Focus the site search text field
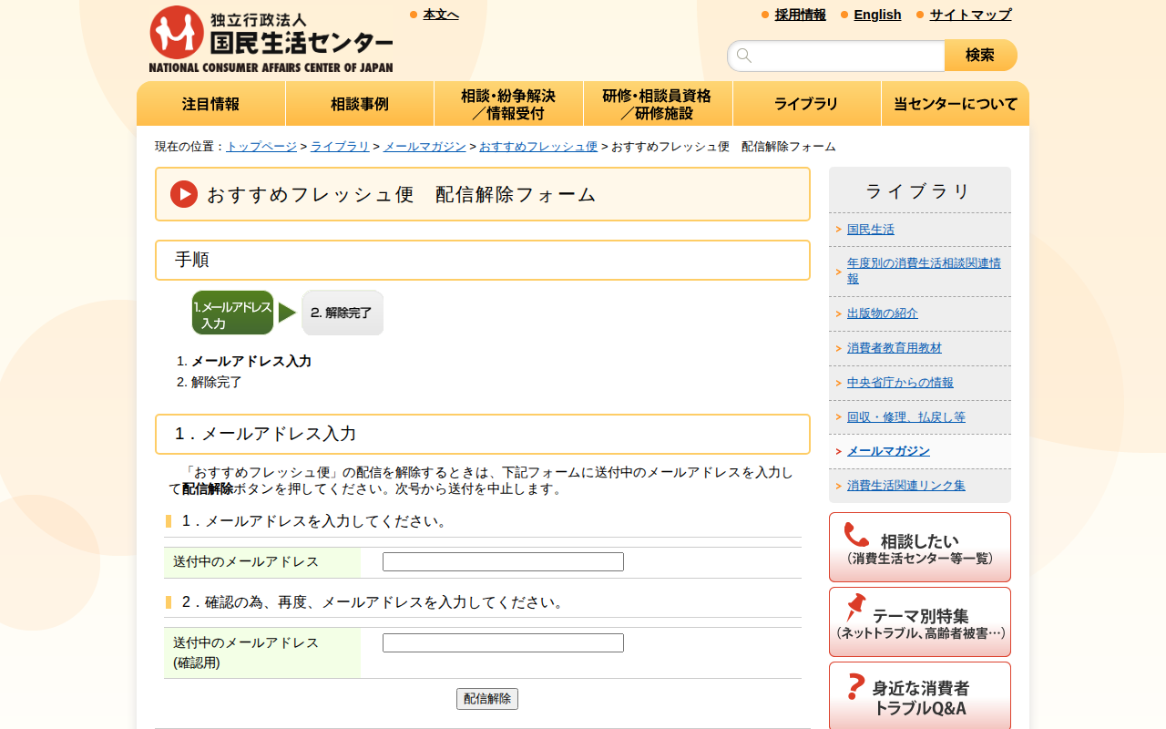 pos(836,56)
